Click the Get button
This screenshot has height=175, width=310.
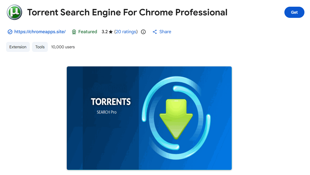pos(294,12)
